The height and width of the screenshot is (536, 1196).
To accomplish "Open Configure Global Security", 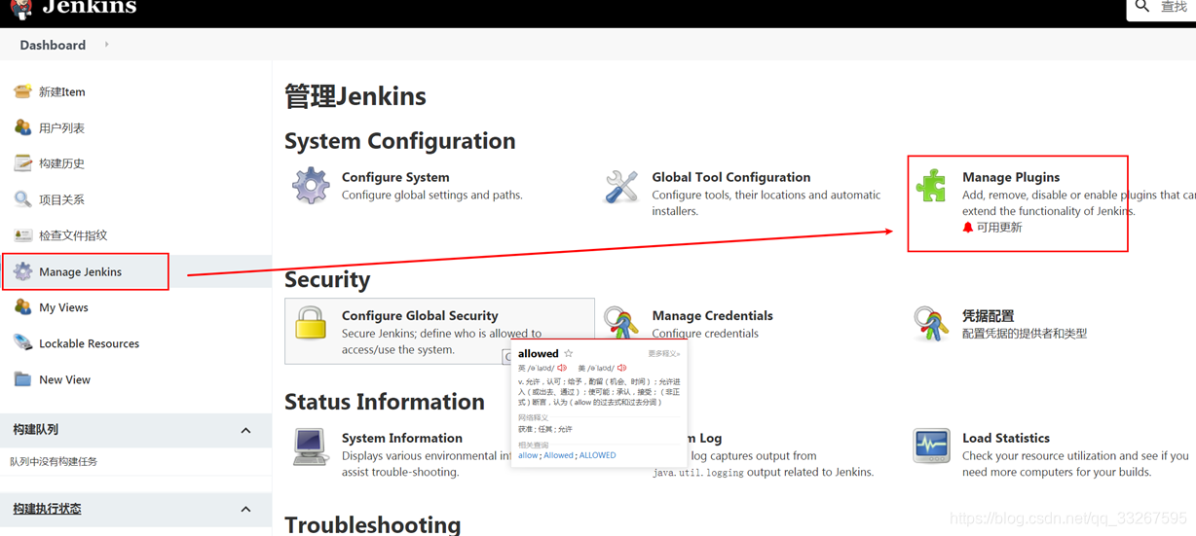I will [420, 315].
